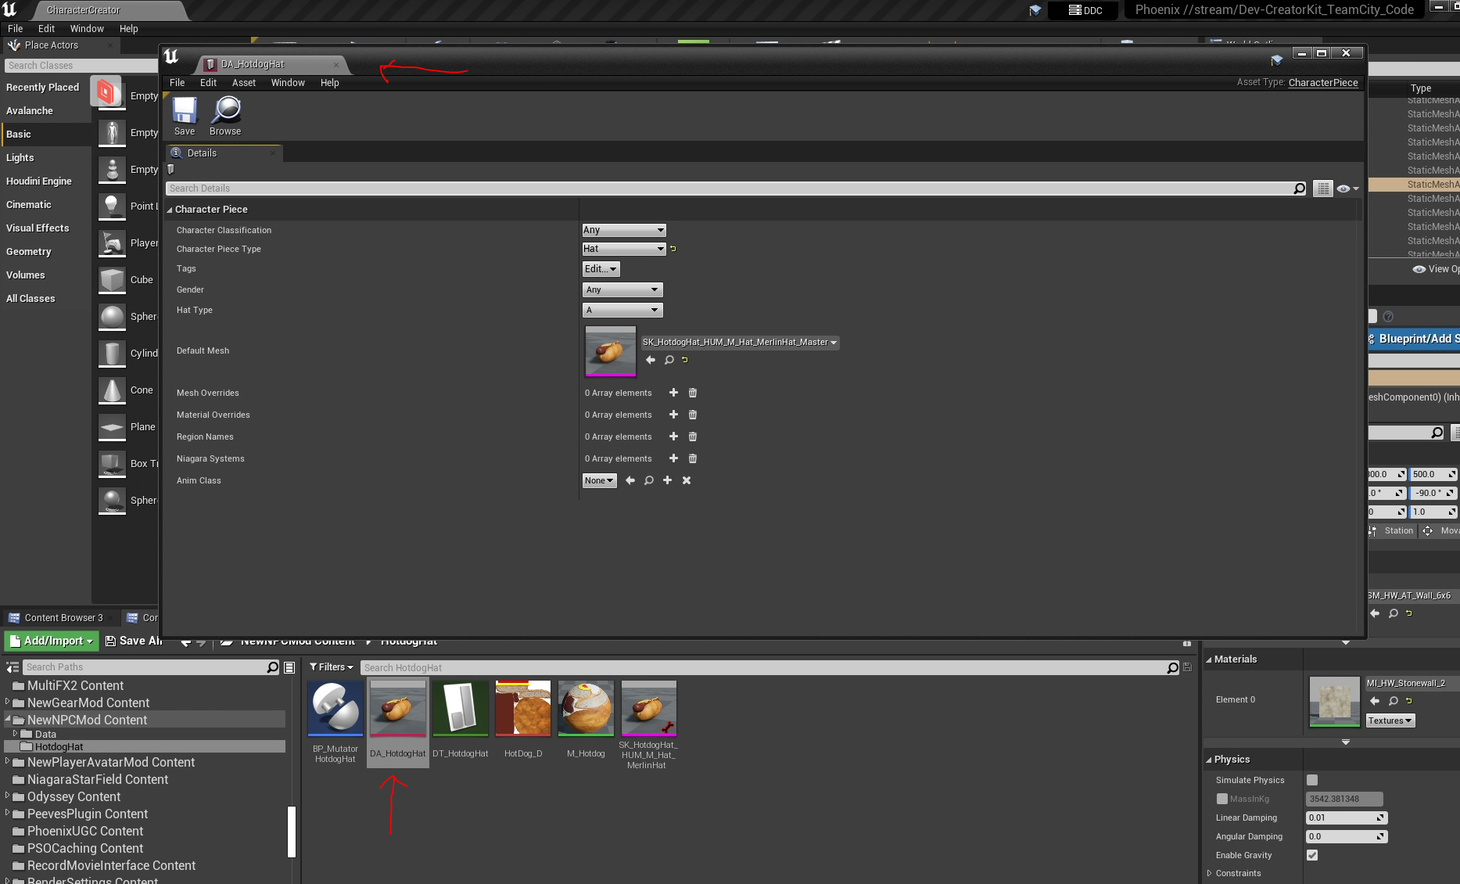Empty the Material Overrides array

click(x=692, y=415)
